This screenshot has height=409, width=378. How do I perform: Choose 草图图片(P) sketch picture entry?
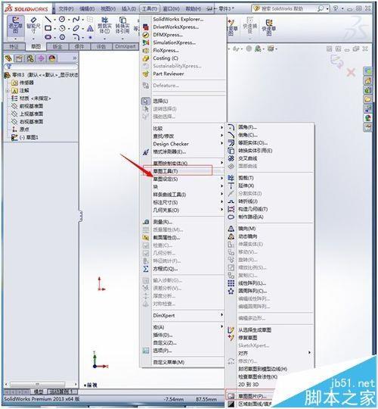(252, 396)
